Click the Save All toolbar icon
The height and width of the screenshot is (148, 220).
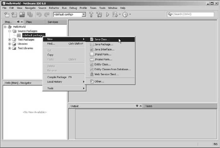click(x=30, y=14)
